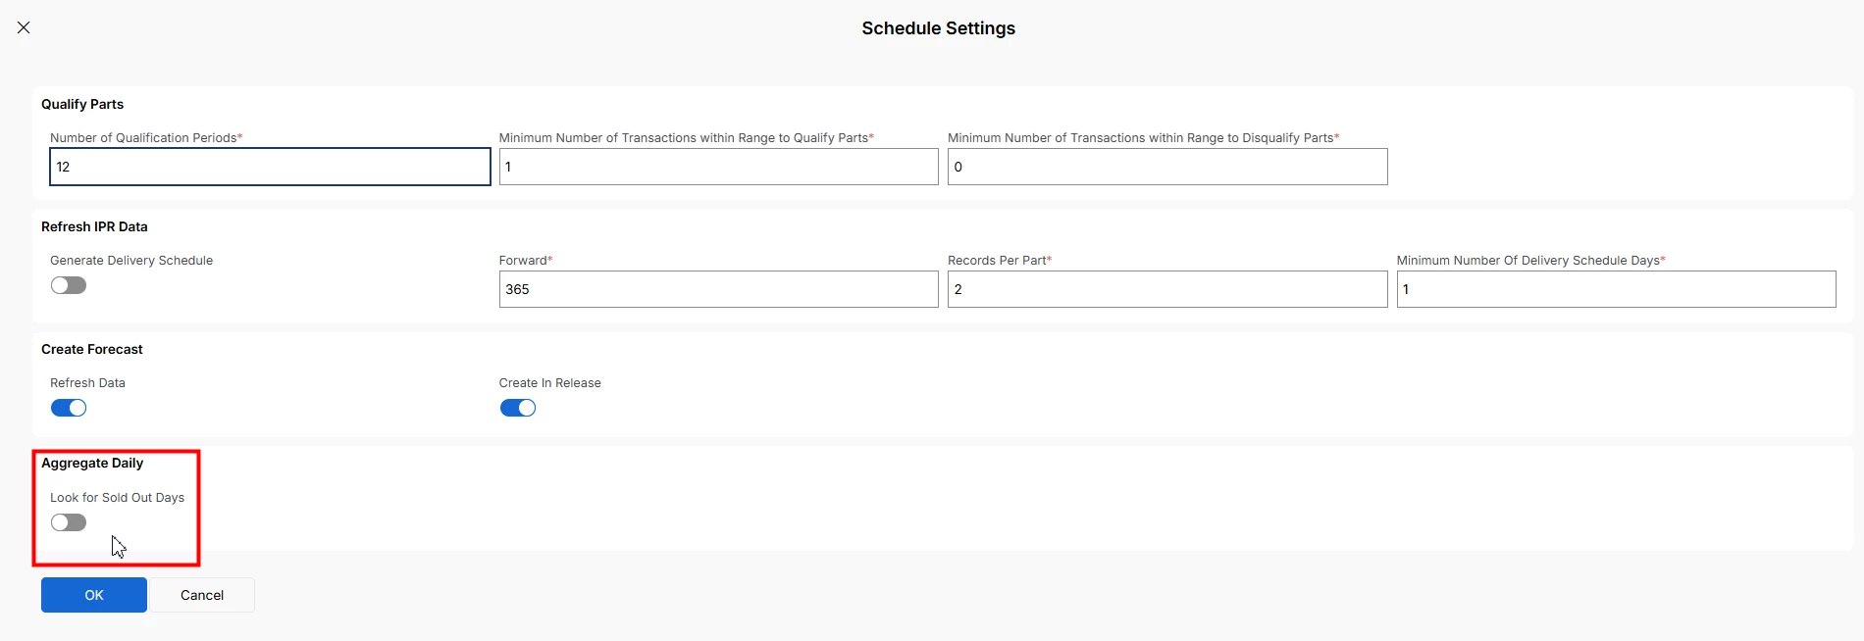The image size is (1864, 641).
Task: Click the Minimum Transactions to Disqualify Parts input
Action: pyautogui.click(x=1166, y=167)
